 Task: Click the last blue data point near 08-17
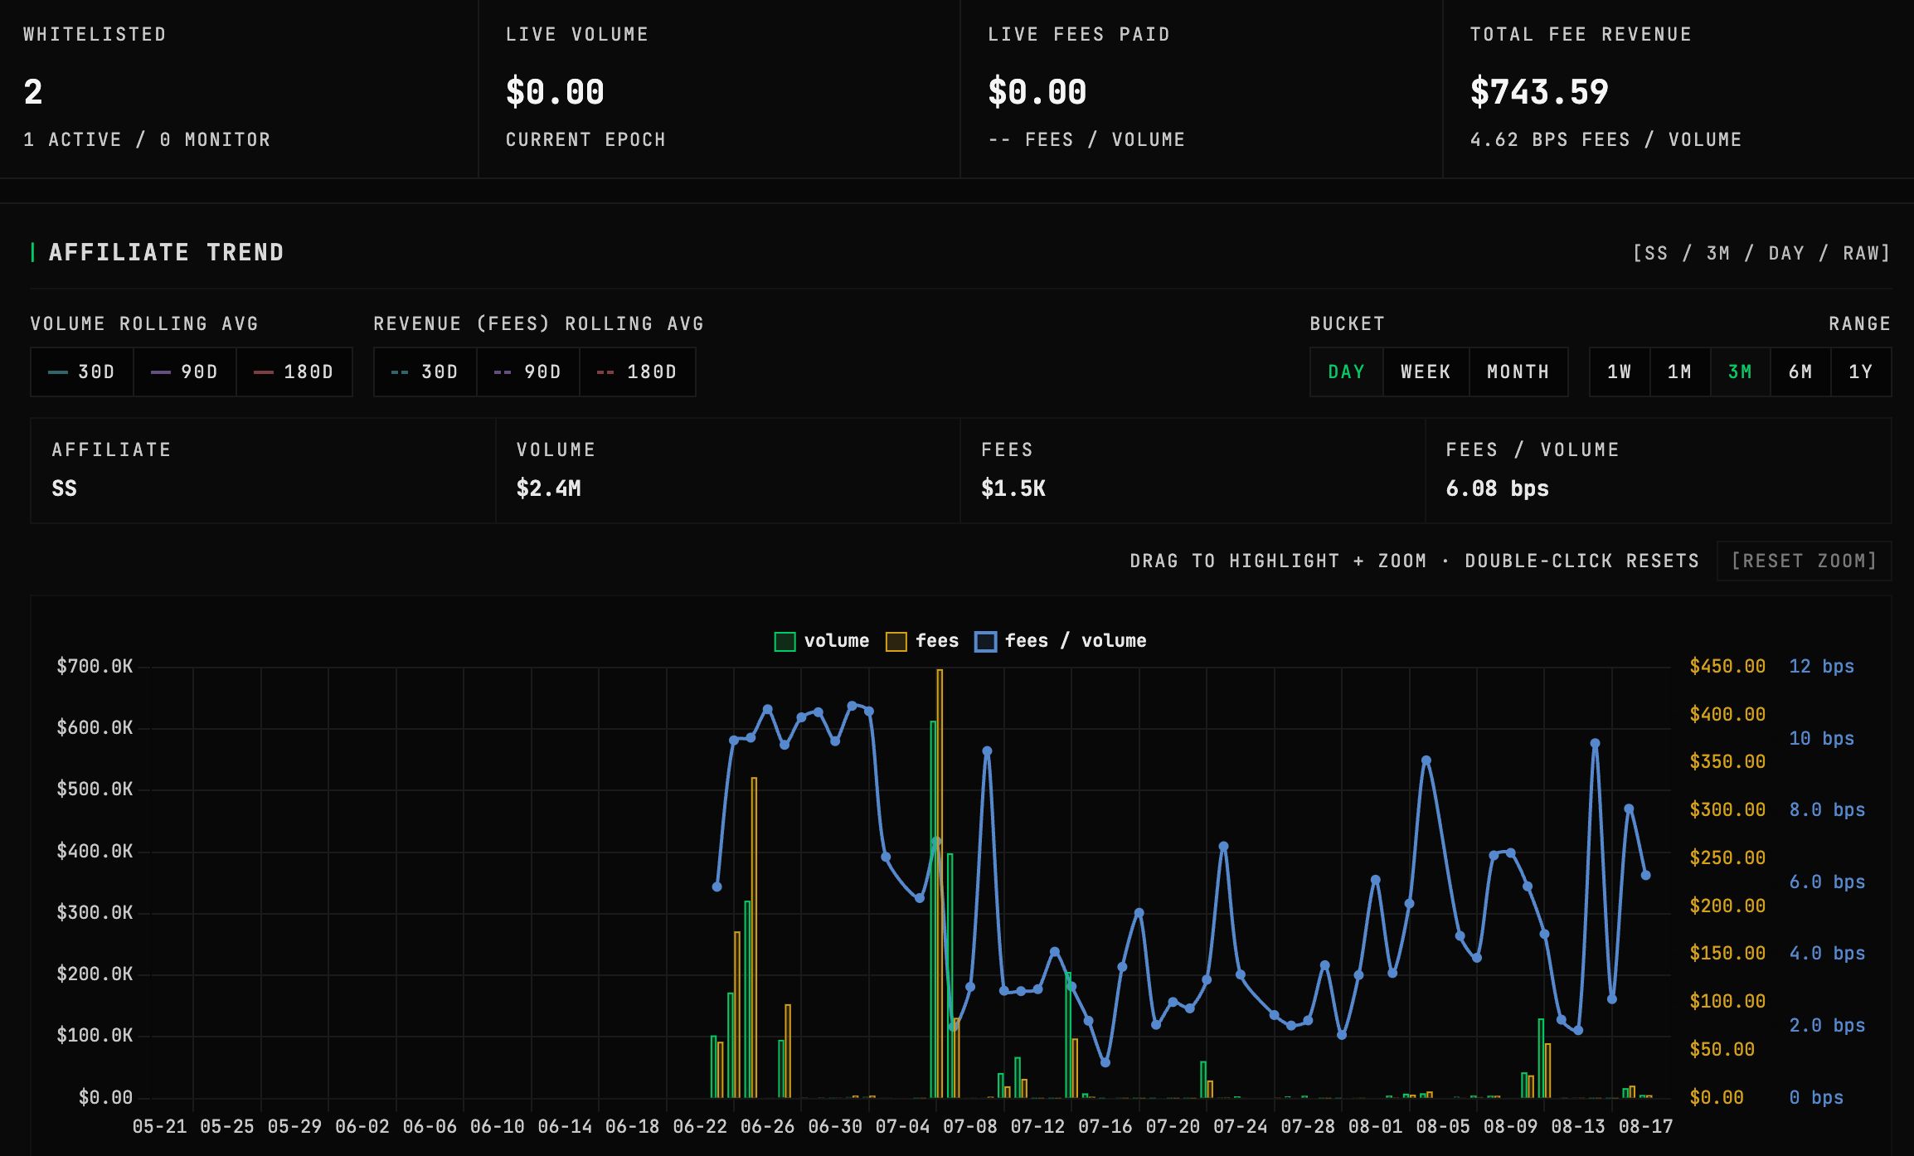click(1645, 875)
